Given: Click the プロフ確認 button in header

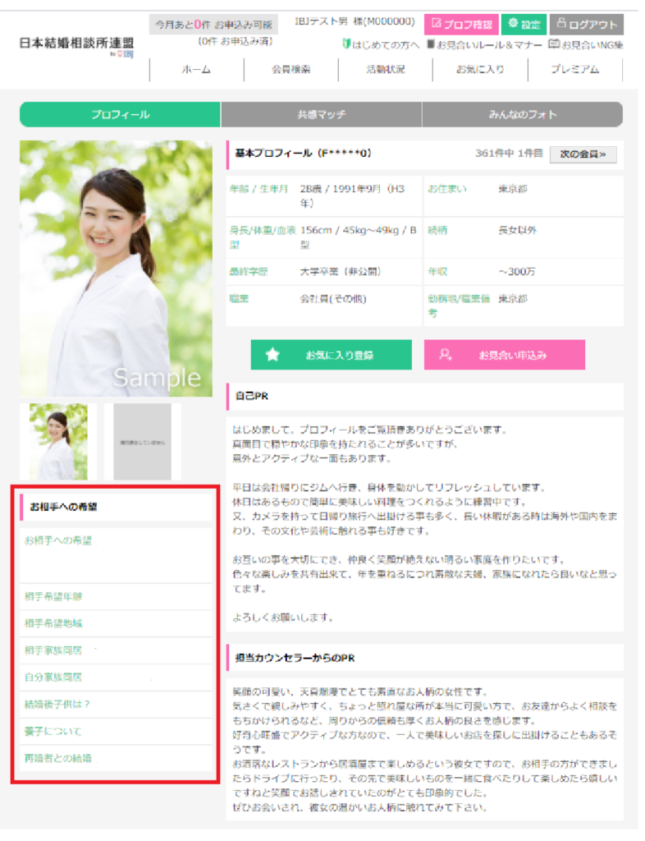Looking at the screenshot, I should coord(460,24).
